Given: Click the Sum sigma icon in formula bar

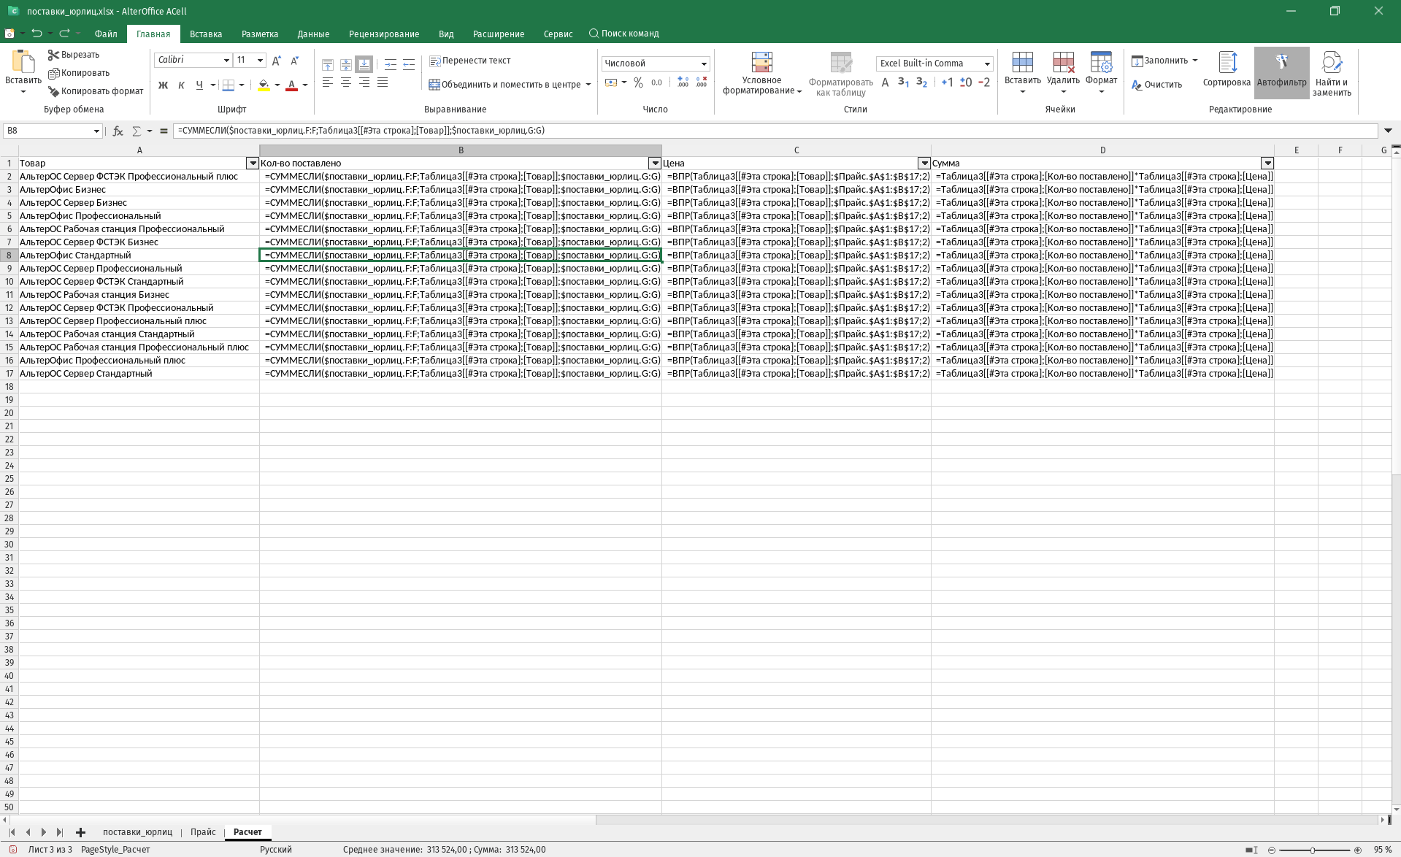Looking at the screenshot, I should 136,131.
